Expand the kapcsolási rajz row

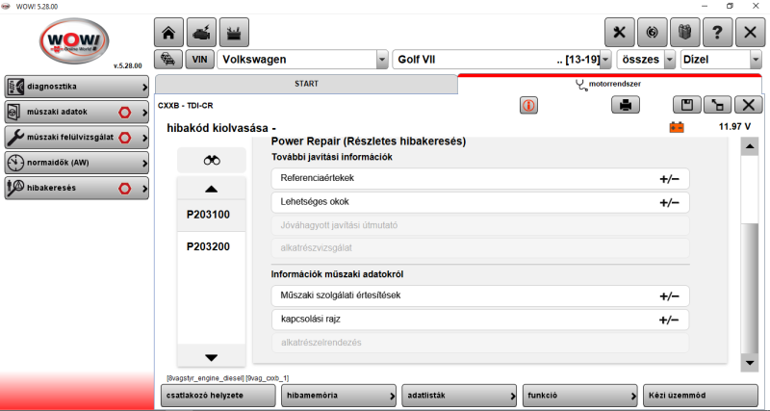pyautogui.click(x=480, y=320)
